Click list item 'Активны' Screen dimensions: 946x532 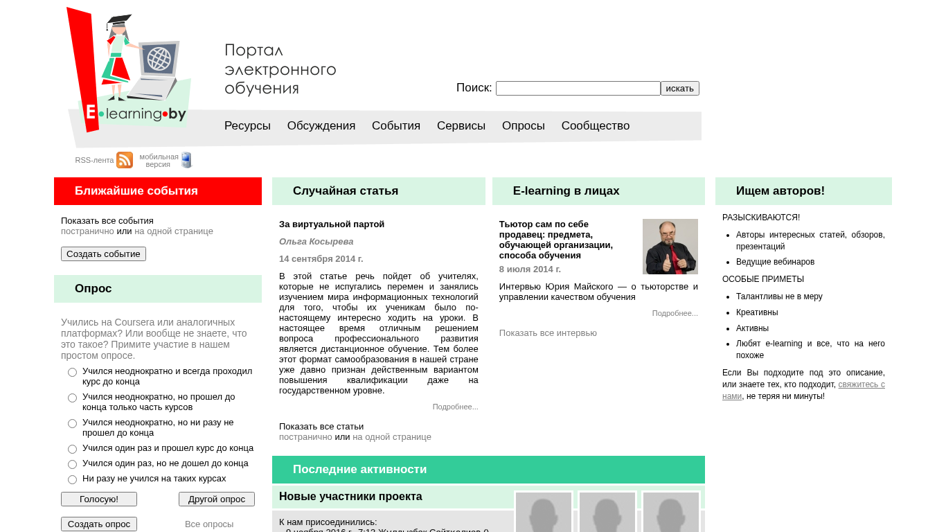coord(752,328)
